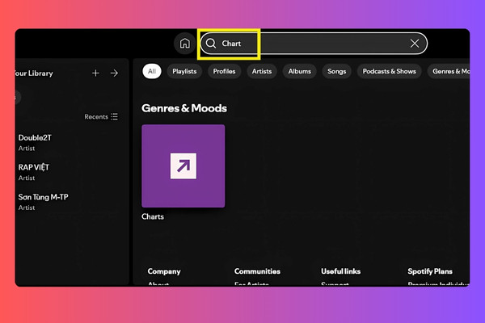Click the Genres & Moods section heading
485x323 pixels.
click(x=184, y=108)
